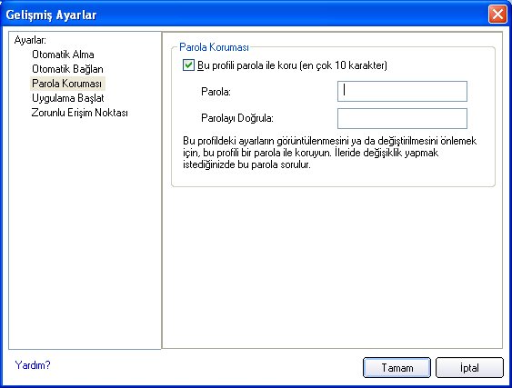Open the Otomatik Bağlan settings page
This screenshot has height=388, width=512.
click(67, 69)
